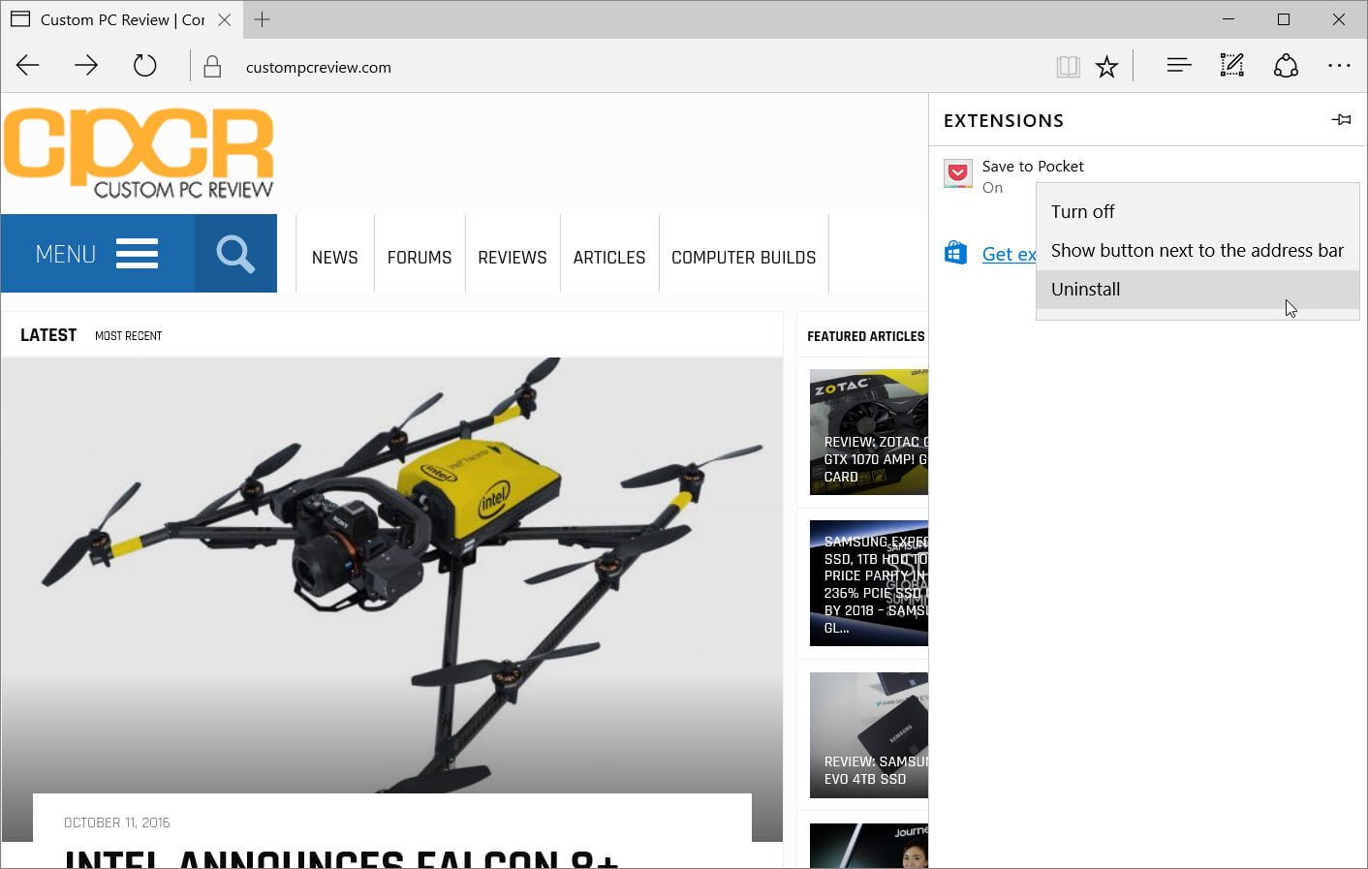Select Show button next to the address bar

pos(1197,250)
